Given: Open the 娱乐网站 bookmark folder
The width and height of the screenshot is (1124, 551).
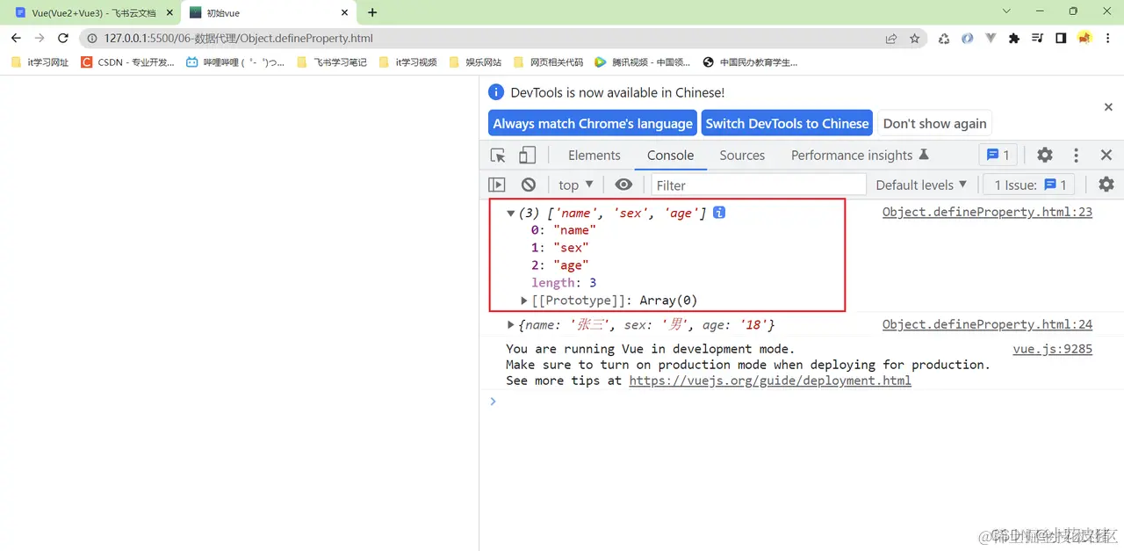Looking at the screenshot, I should (x=475, y=62).
